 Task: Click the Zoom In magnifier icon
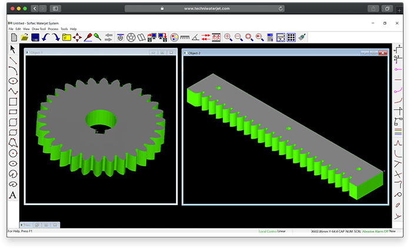[x=228, y=37]
